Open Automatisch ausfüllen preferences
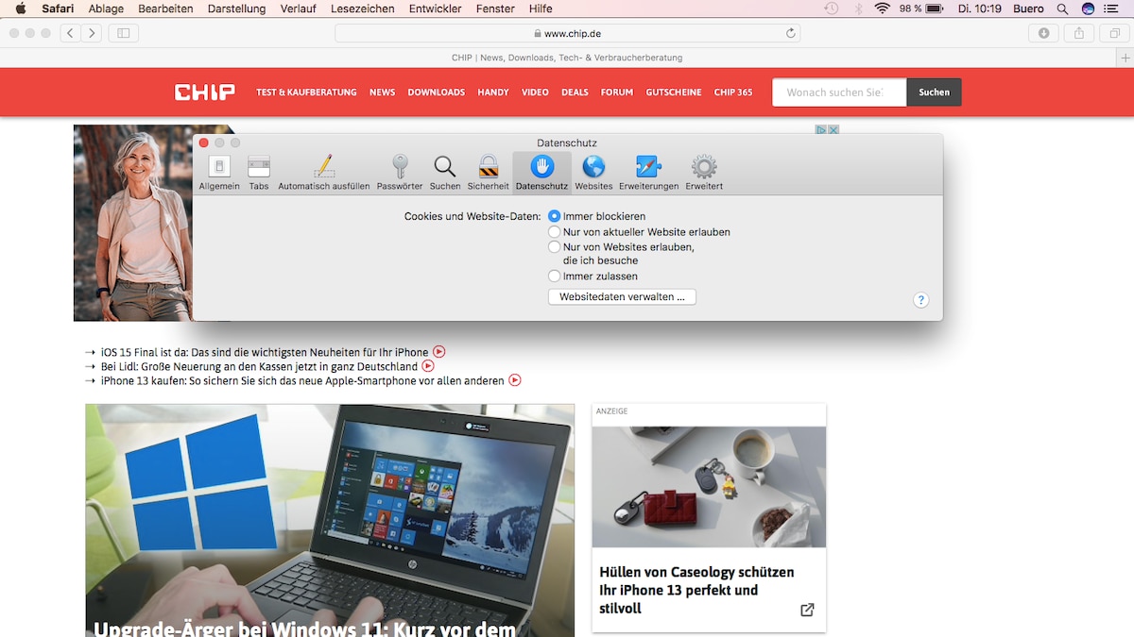Viewport: 1134px width, 637px height. (324, 174)
